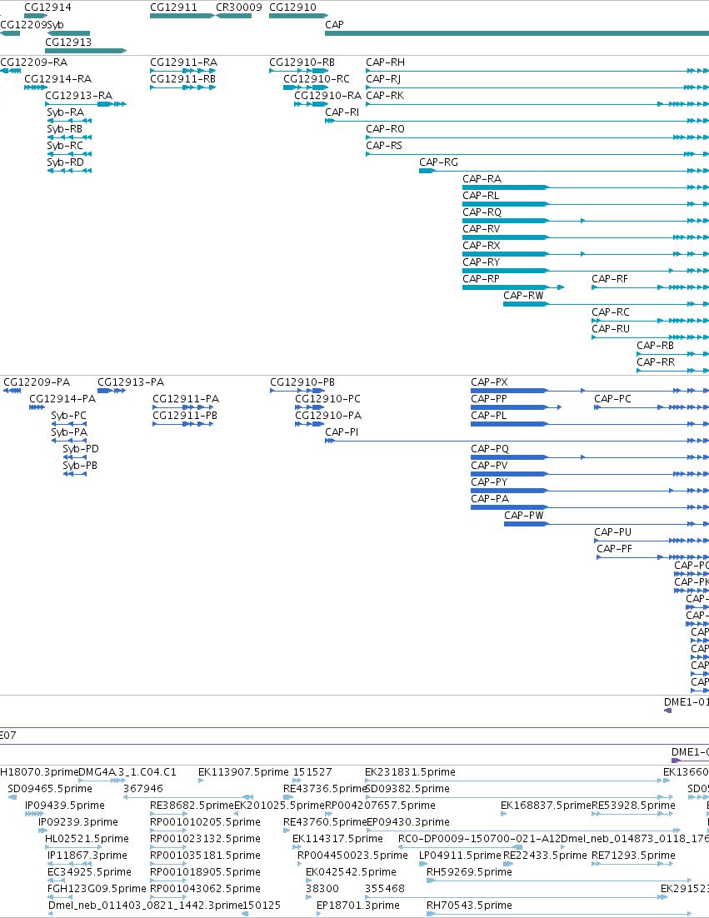Click transcript CG12913-RA label
709x918 pixels.
tap(78, 96)
